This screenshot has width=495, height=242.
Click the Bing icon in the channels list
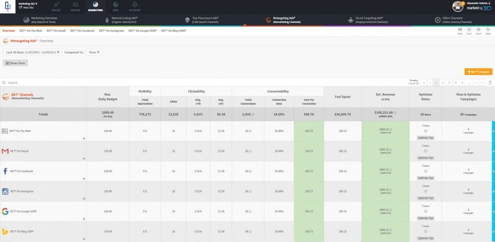pyautogui.click(x=5, y=232)
